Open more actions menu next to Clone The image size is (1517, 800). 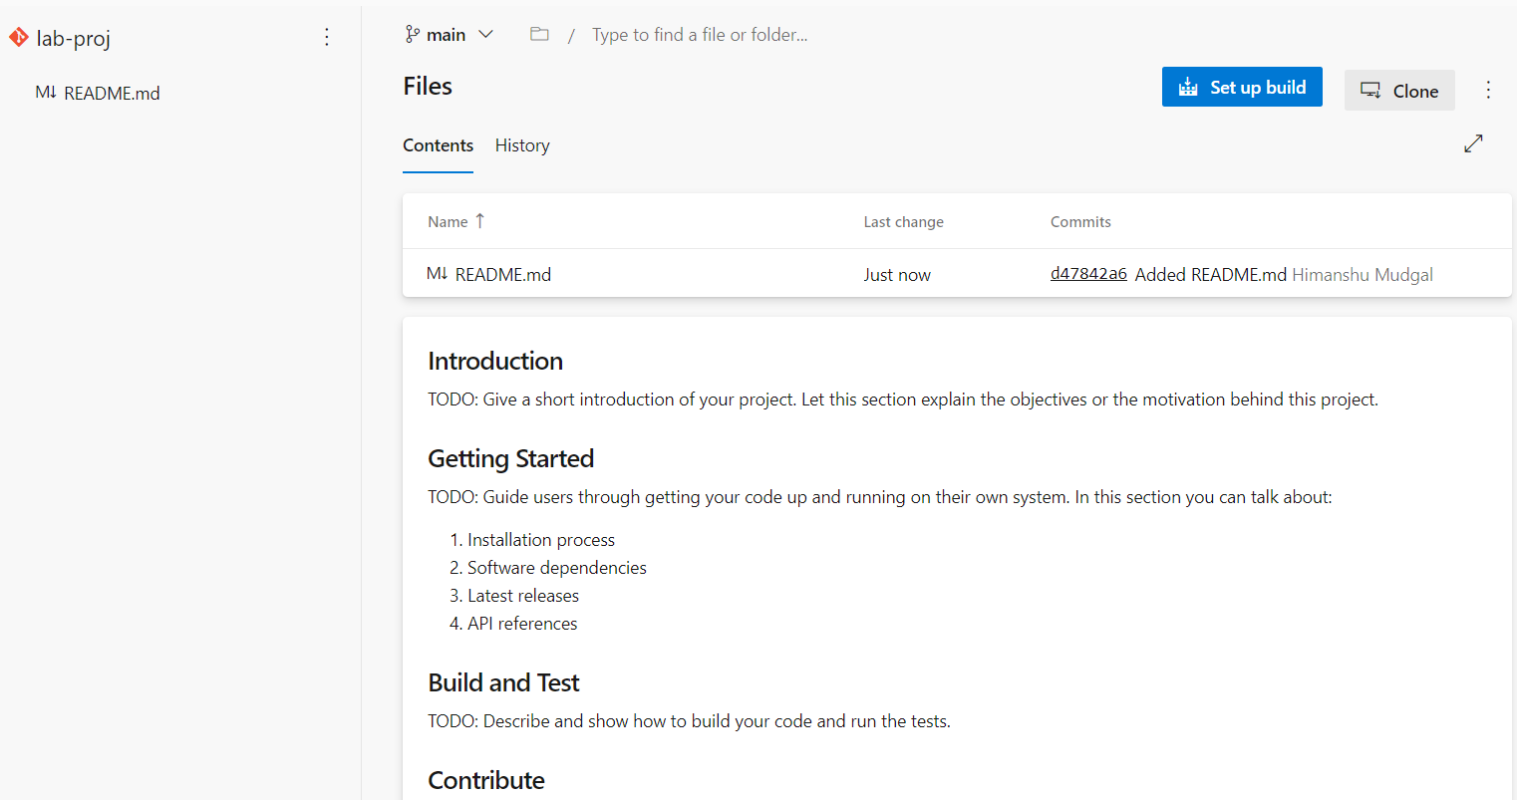click(1488, 90)
